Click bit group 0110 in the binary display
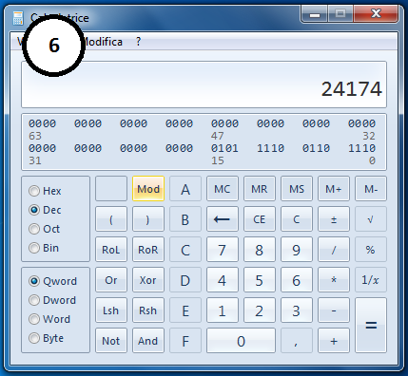 tap(316, 148)
